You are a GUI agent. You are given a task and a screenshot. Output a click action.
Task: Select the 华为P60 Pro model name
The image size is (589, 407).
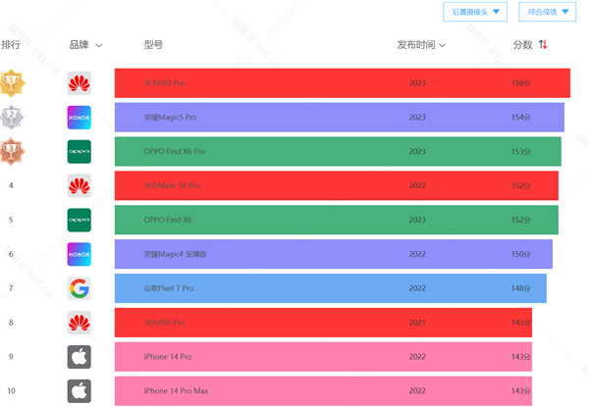tap(164, 83)
